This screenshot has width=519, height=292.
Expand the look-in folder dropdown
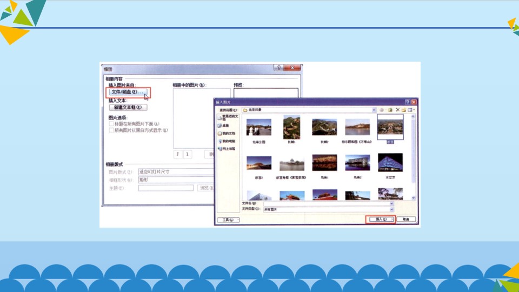tap(374, 110)
